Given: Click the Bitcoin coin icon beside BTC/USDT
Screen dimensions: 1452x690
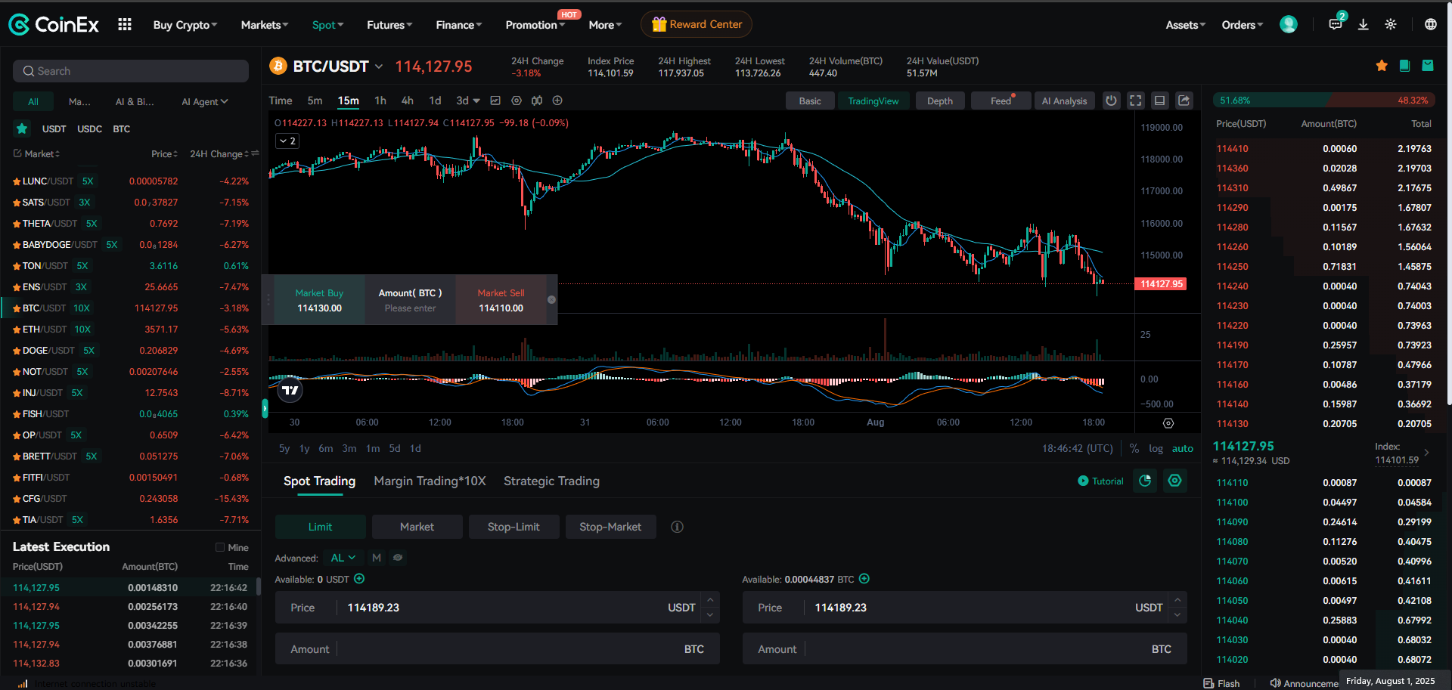Looking at the screenshot, I should click(x=278, y=67).
